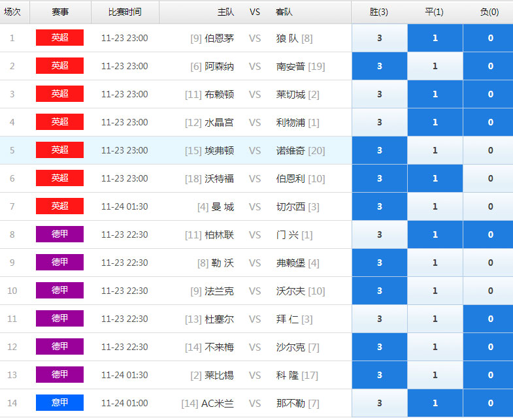The width and height of the screenshot is (513, 418).
Task: Toggle loss (0) for 阿森纳 vs 南安普
Action: 488,66
